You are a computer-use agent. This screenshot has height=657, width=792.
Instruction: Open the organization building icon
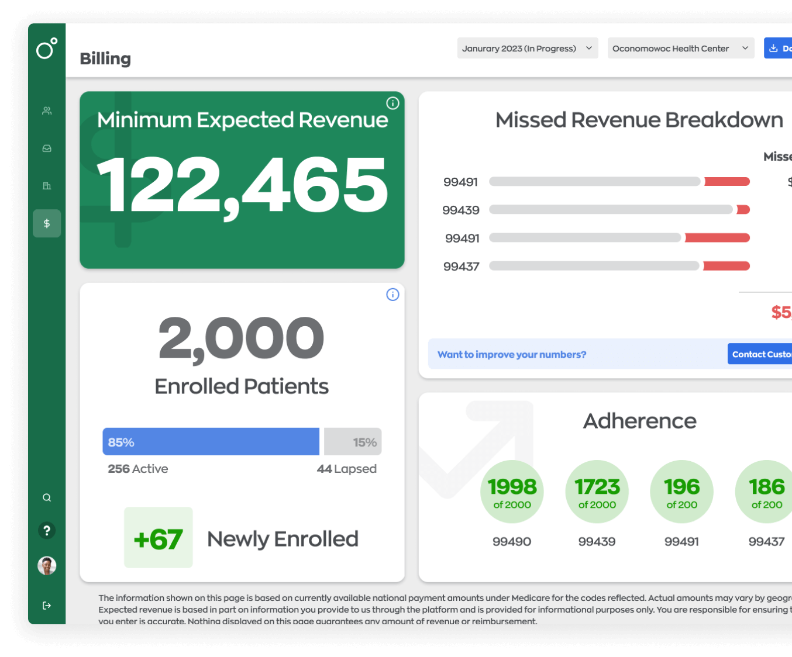47,186
